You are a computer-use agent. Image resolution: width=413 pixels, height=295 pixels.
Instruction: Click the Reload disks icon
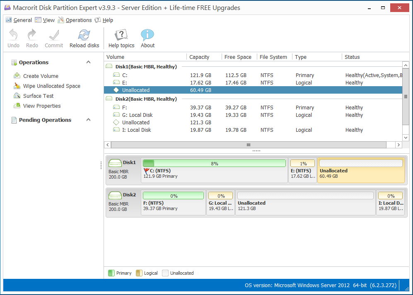[84, 35]
